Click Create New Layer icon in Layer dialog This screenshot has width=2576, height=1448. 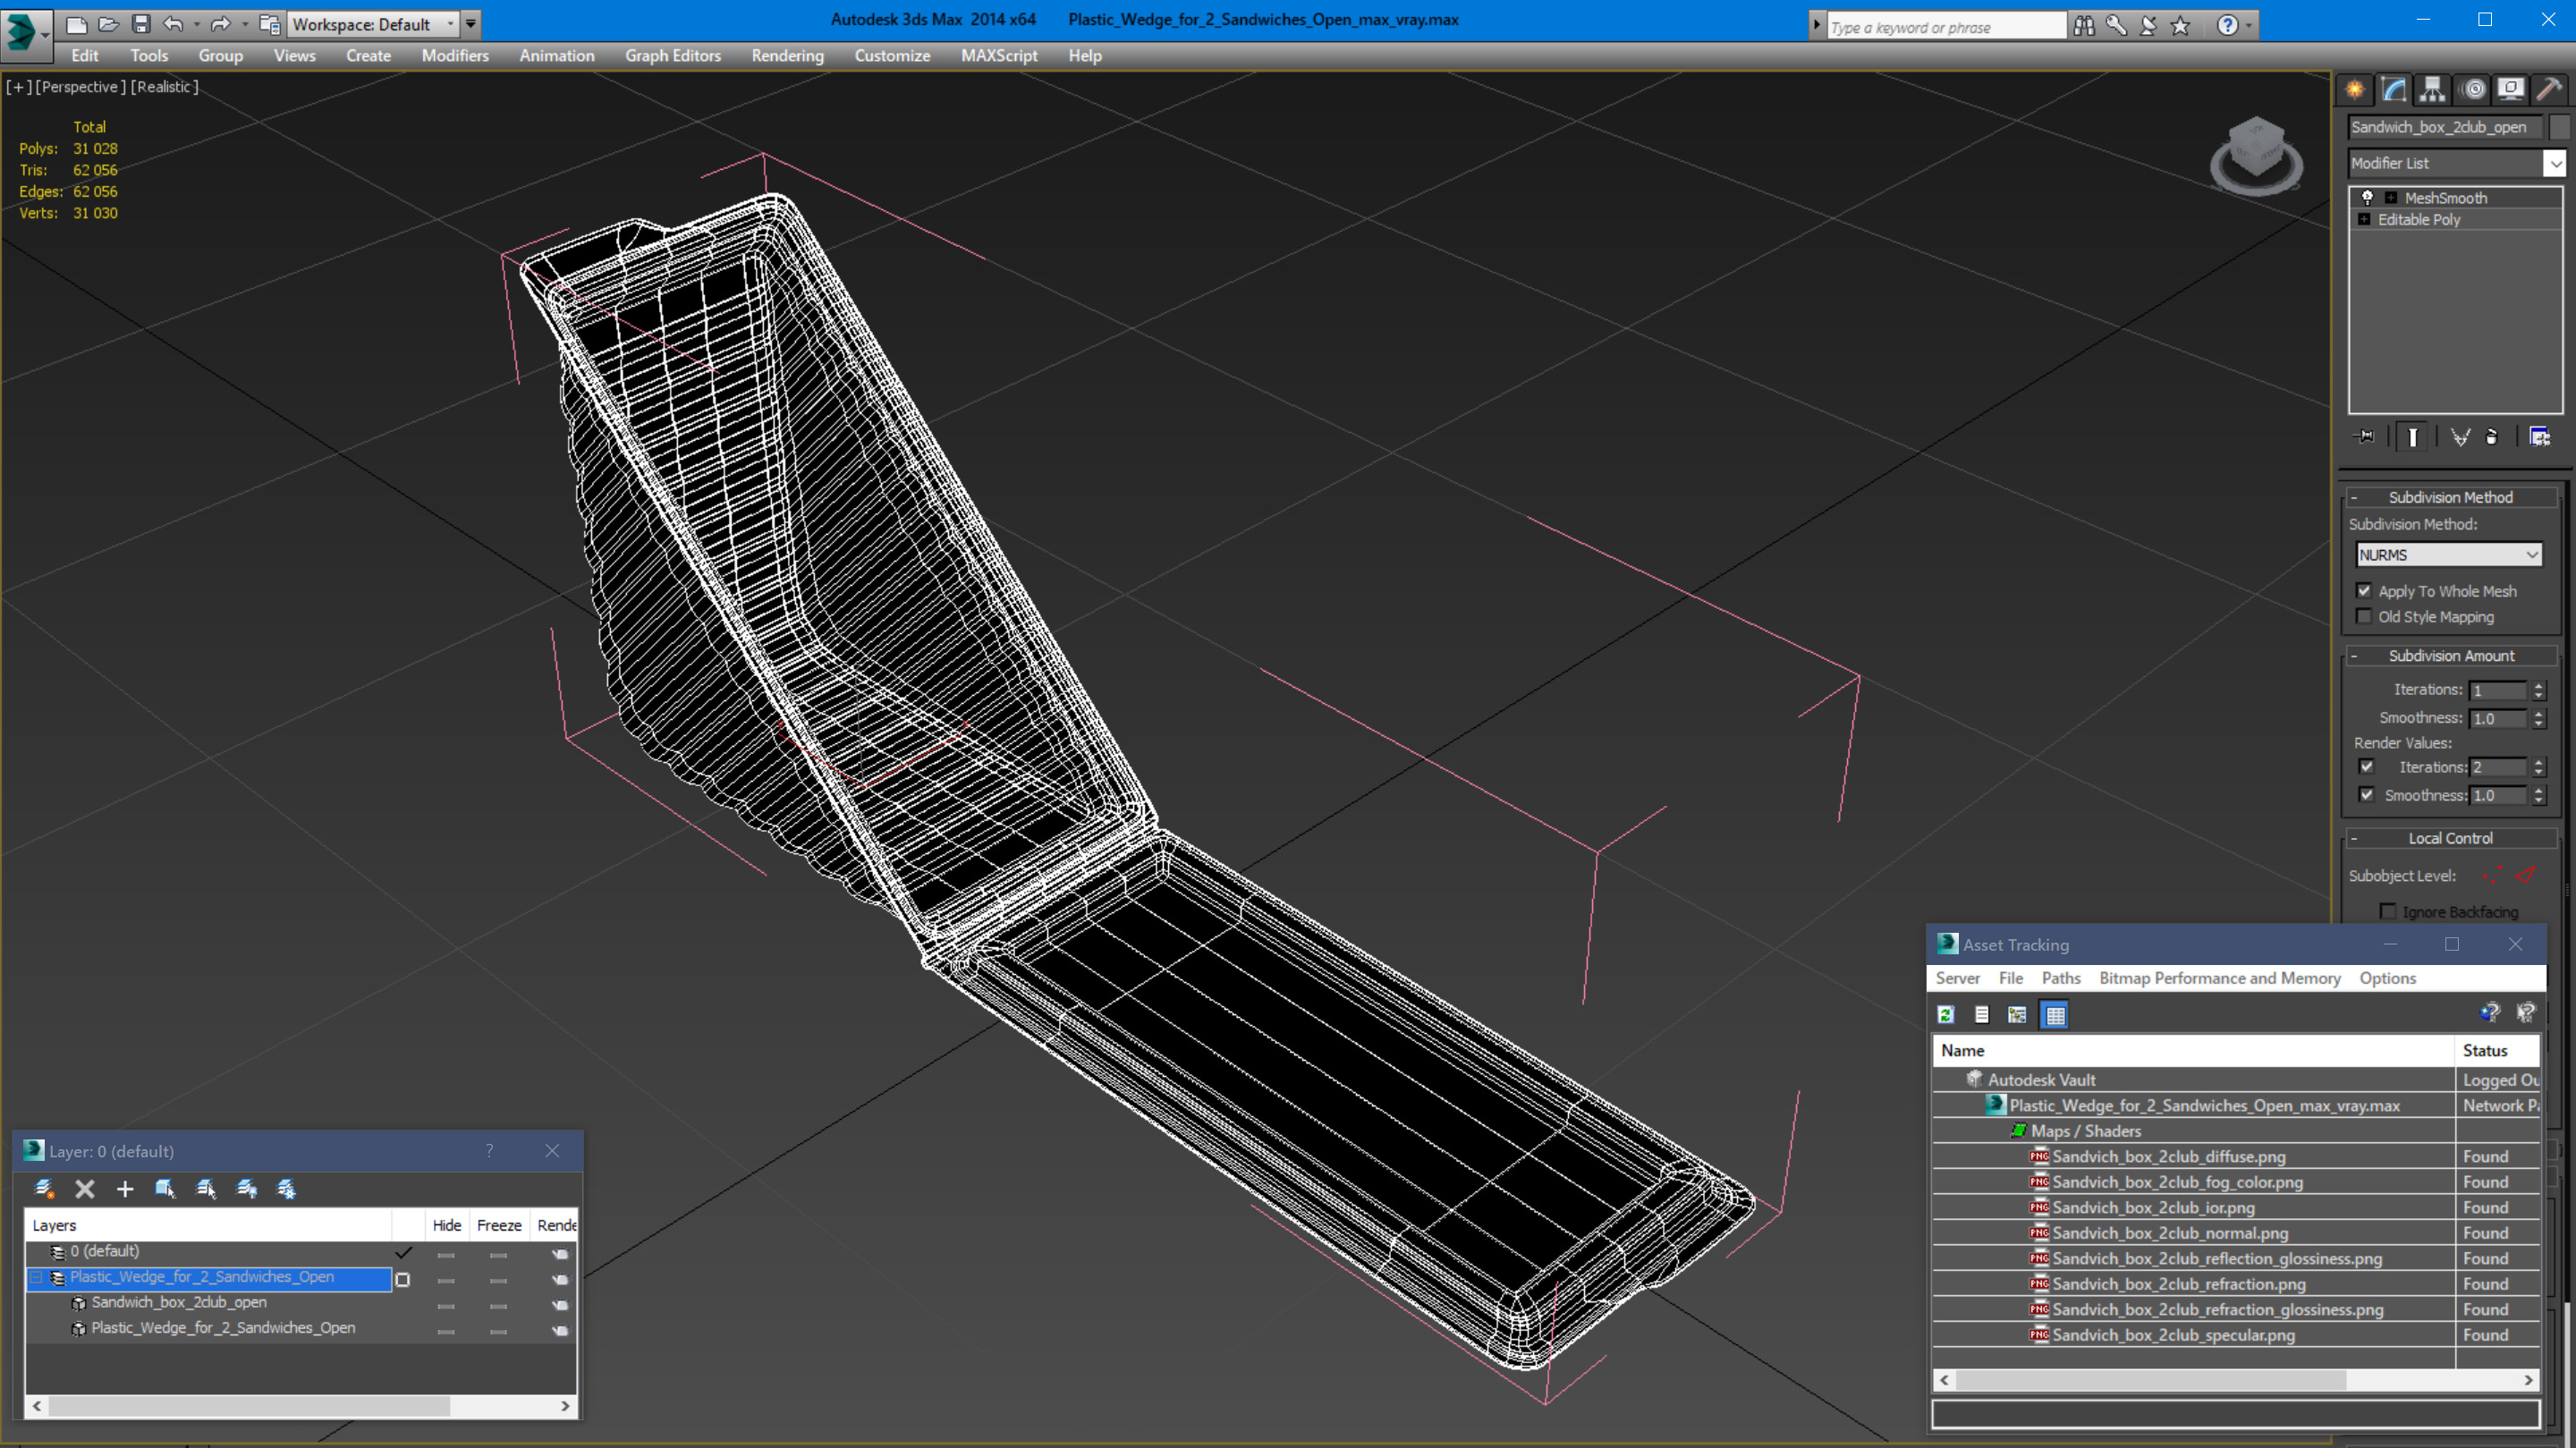[44, 1189]
